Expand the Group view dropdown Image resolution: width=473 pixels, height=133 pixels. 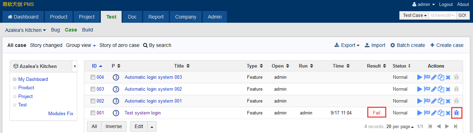(81, 45)
